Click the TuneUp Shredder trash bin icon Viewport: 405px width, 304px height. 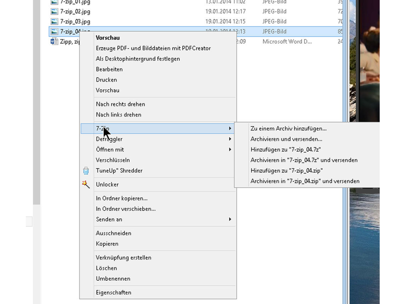86,171
